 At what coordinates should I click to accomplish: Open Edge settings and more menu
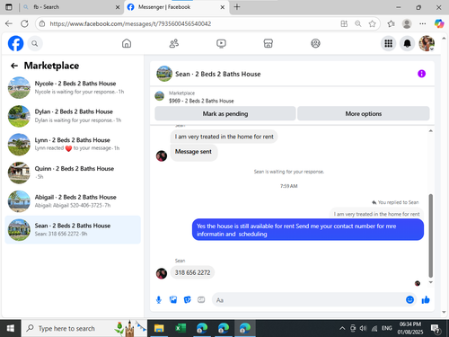click(x=423, y=23)
